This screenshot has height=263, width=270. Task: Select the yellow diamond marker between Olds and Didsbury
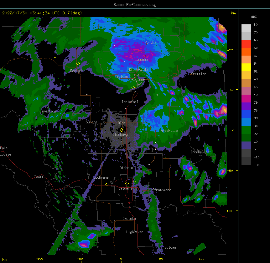point(122,130)
